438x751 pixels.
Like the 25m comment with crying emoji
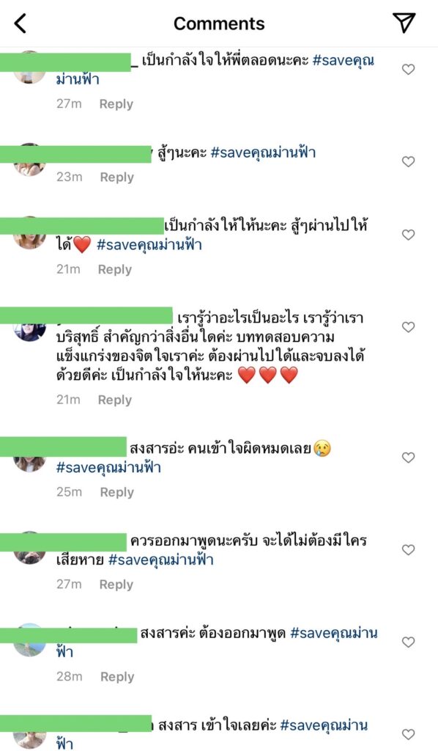408,458
